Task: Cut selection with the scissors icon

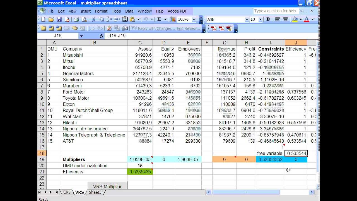Action: coord(93,19)
